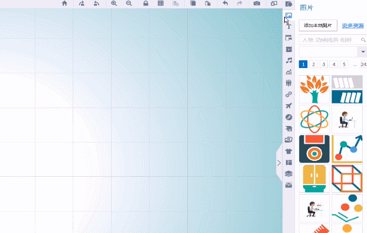Click the 添加本地图片 button
This screenshot has width=367, height=233.
(318, 25)
